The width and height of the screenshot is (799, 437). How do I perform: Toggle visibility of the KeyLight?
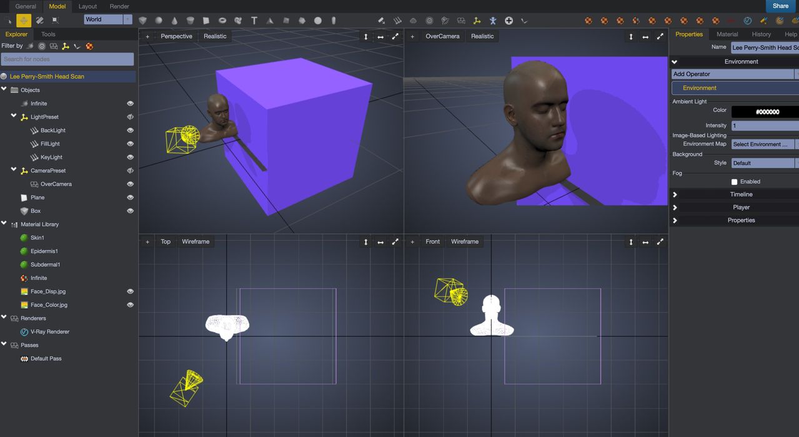pos(130,157)
